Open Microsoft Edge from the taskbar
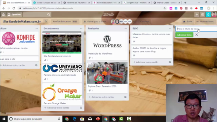 75,119
